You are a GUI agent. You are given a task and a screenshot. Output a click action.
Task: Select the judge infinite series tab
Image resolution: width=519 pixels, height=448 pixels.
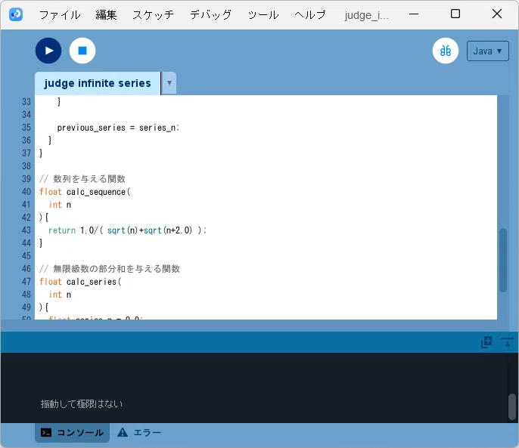pyautogui.click(x=98, y=83)
